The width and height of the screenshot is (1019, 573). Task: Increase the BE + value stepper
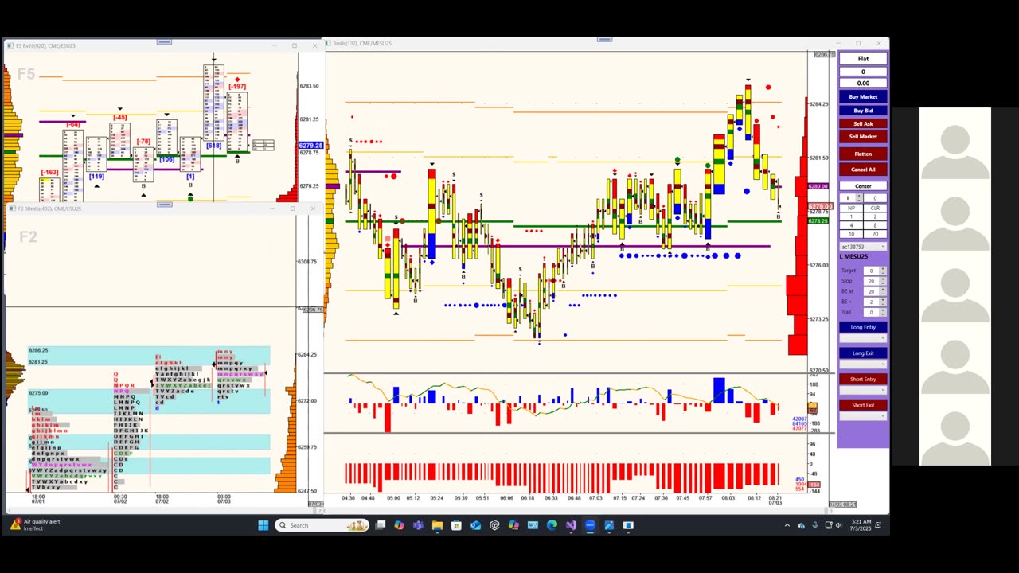[x=883, y=299]
